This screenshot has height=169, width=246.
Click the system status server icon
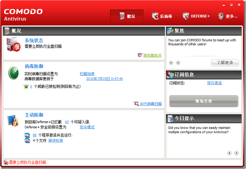13,45
